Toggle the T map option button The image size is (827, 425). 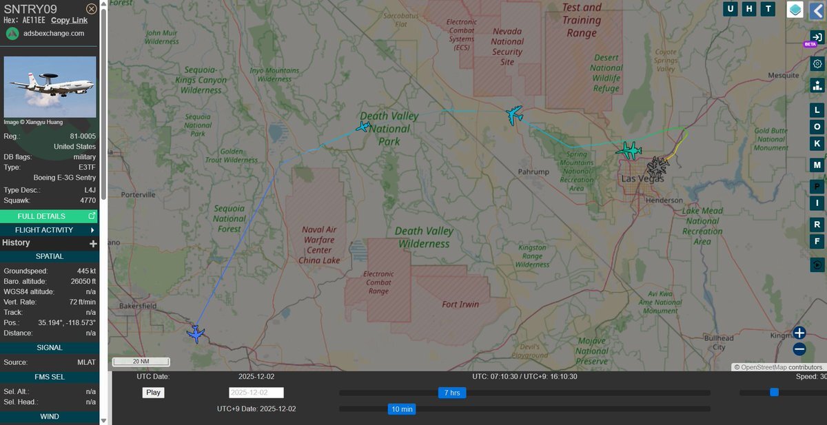coord(768,9)
